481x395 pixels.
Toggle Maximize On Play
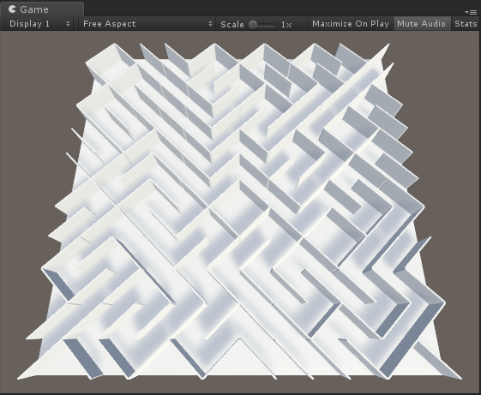click(x=351, y=24)
